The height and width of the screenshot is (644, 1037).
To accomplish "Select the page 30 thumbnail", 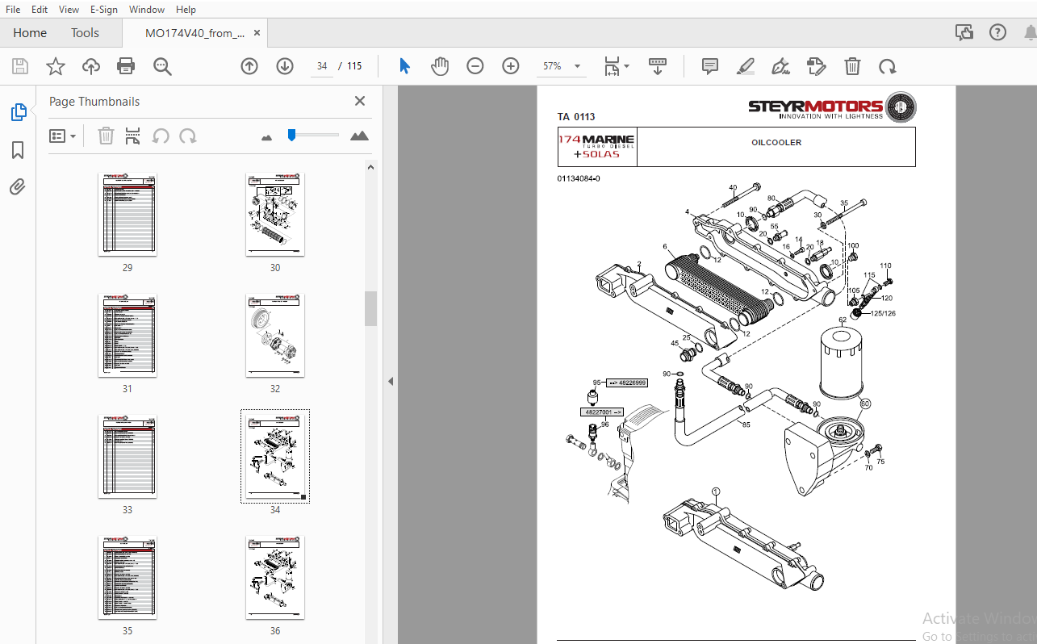I will (x=275, y=215).
